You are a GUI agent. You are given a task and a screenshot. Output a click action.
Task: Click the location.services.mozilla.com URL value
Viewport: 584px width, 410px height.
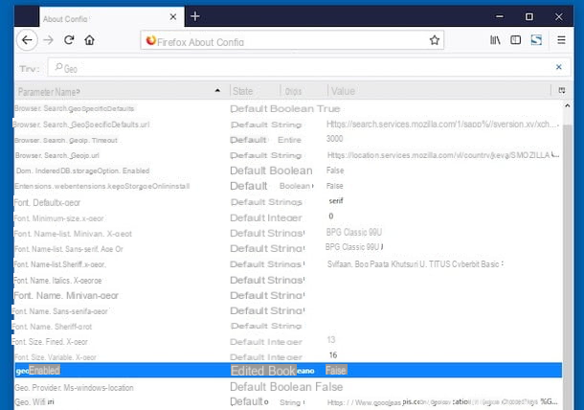point(443,155)
